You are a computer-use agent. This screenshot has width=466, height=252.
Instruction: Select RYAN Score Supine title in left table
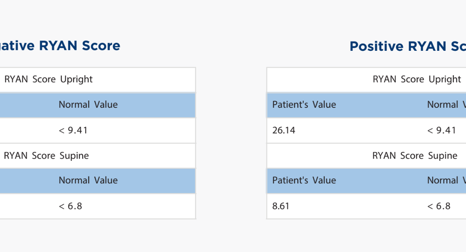(x=46, y=155)
